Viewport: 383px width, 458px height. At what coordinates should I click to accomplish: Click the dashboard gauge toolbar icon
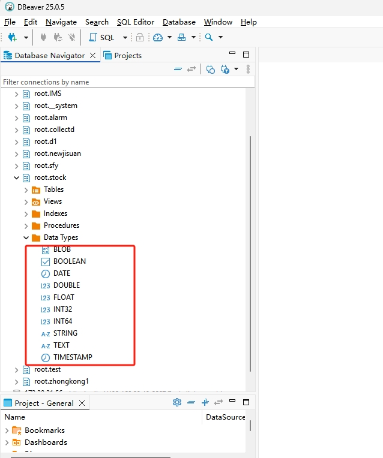tap(157, 37)
